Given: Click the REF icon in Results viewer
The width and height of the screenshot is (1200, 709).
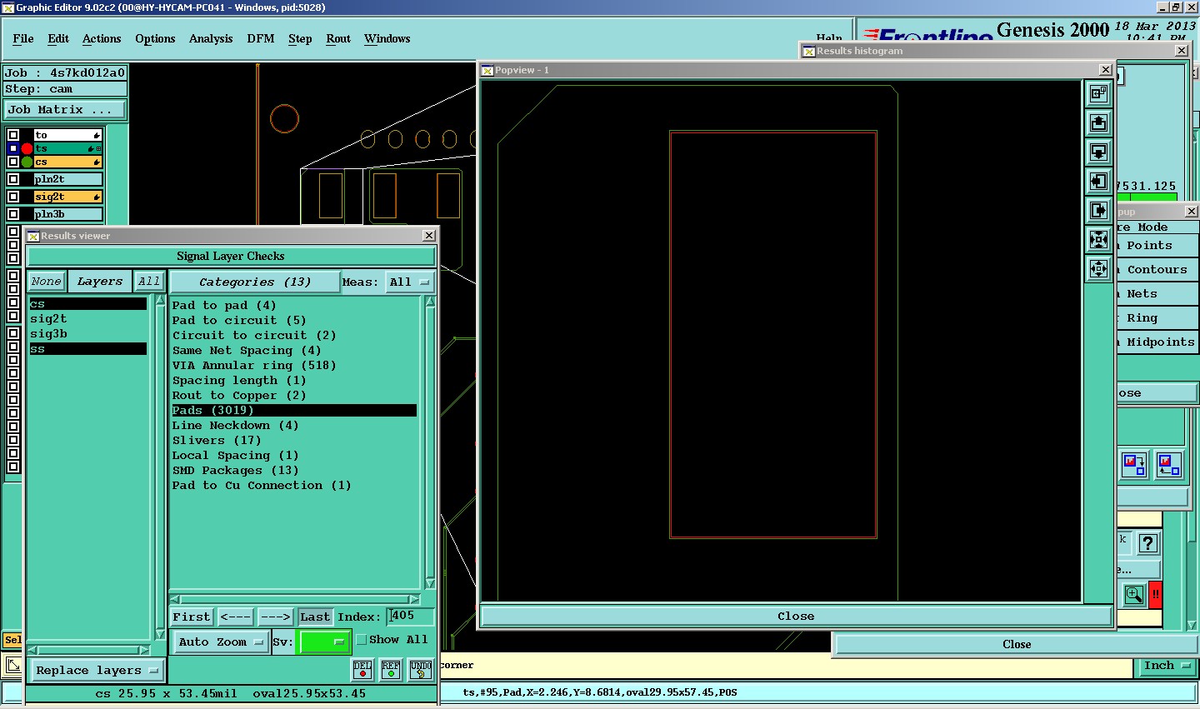Looking at the screenshot, I should pyautogui.click(x=391, y=670).
